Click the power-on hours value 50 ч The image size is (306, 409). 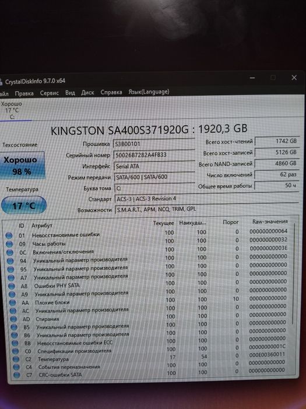click(277, 186)
